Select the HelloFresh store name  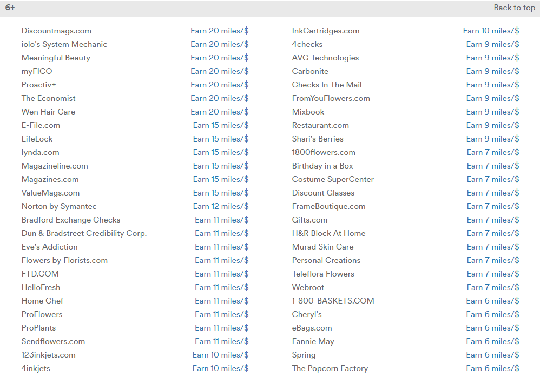pos(41,287)
